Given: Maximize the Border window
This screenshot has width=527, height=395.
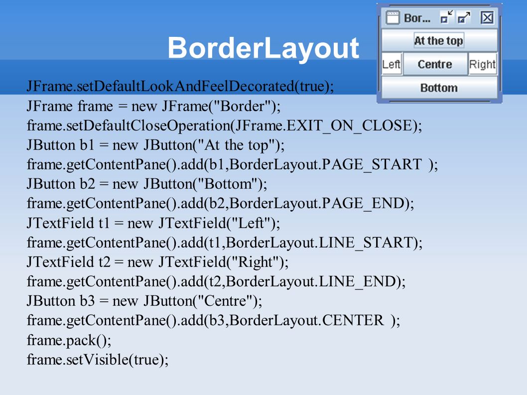Looking at the screenshot, I should pyautogui.click(x=464, y=17).
